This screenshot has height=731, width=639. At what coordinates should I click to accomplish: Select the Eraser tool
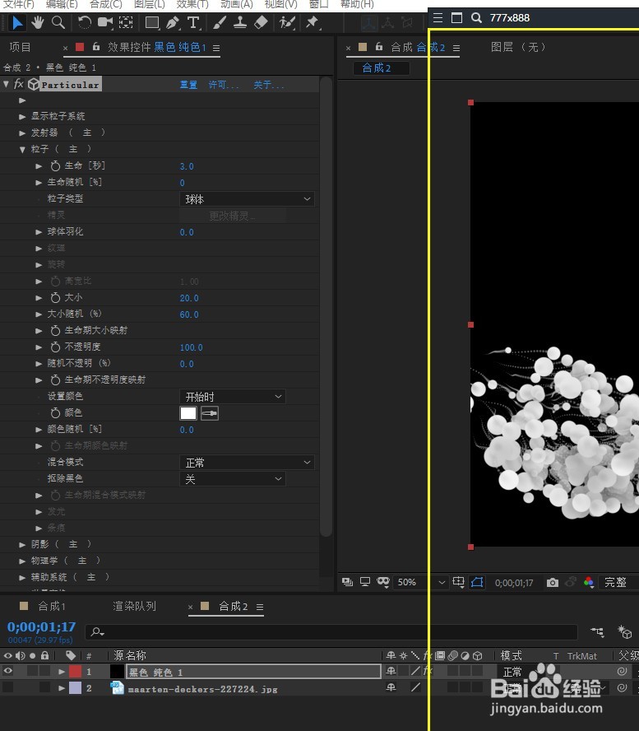[x=262, y=22]
